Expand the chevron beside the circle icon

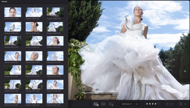point(171,104)
